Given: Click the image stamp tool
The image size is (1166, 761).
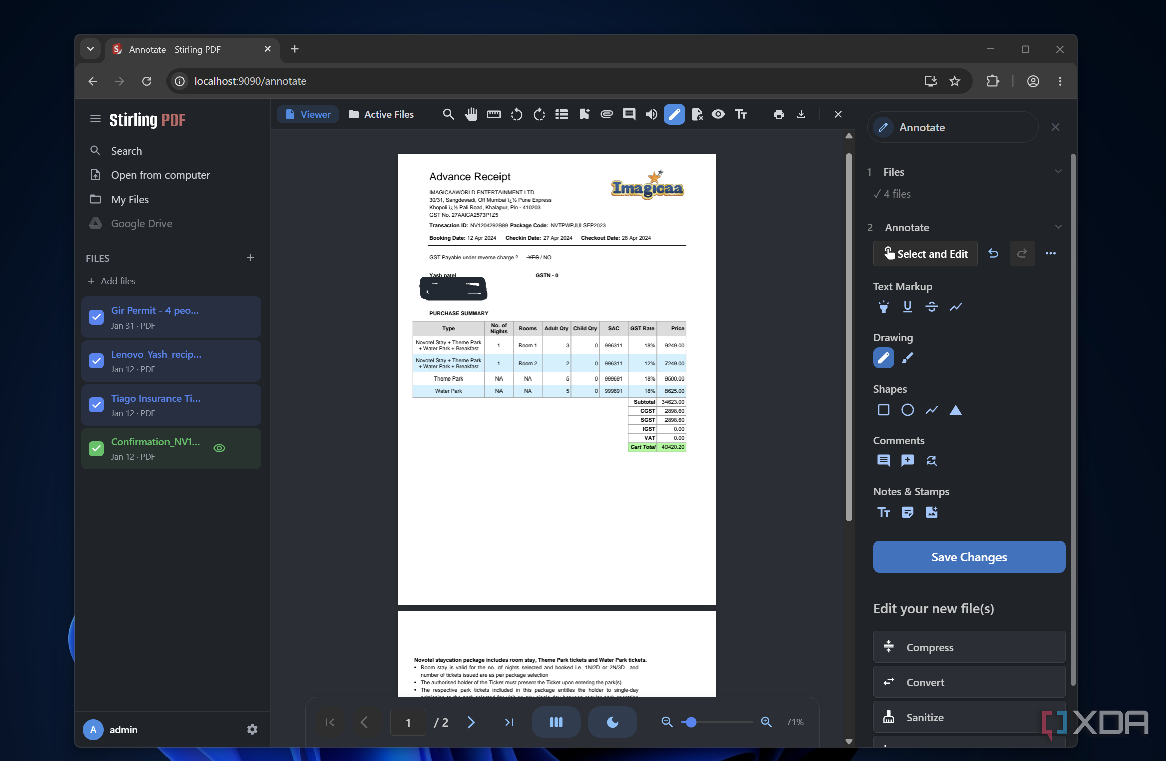Looking at the screenshot, I should tap(932, 512).
